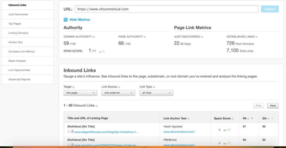Viewport: 286px width, 148px height.
Task: Click '22 60 Days' just-discovered value
Action: tap(182, 43)
